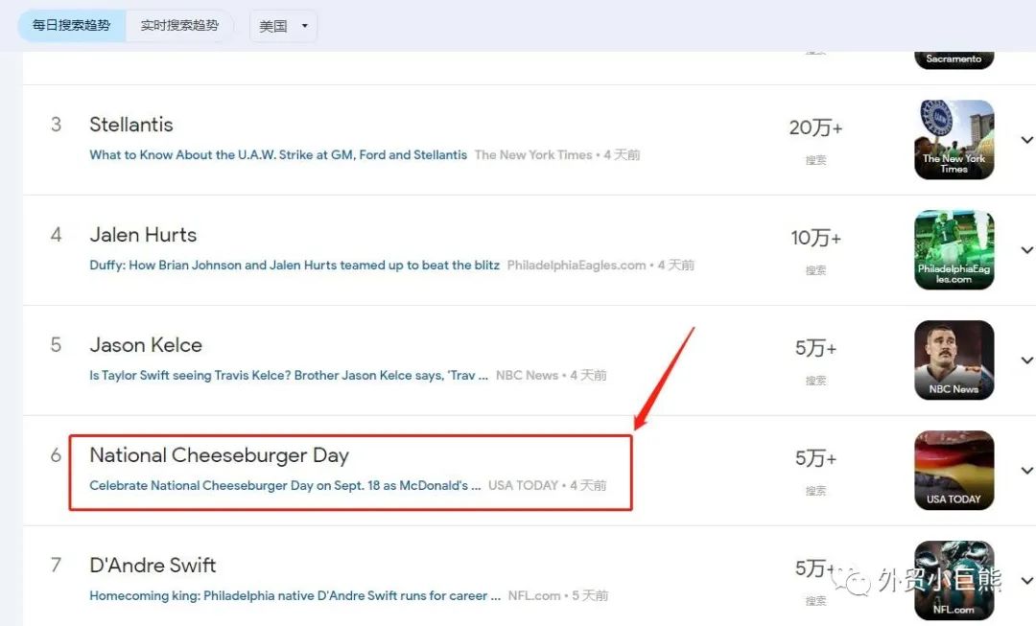The height and width of the screenshot is (626, 1036).
Task: Open the 美国 country dropdown
Action: 283,26
